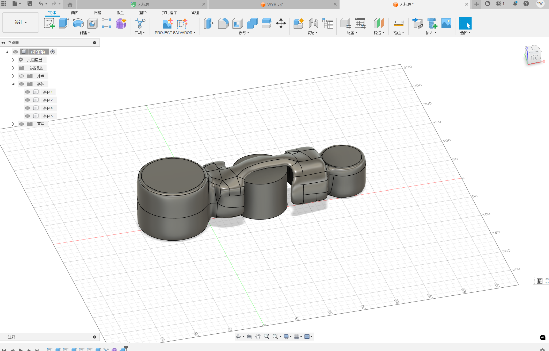Select the Combine tool
549x351 pixels.
tap(252, 23)
